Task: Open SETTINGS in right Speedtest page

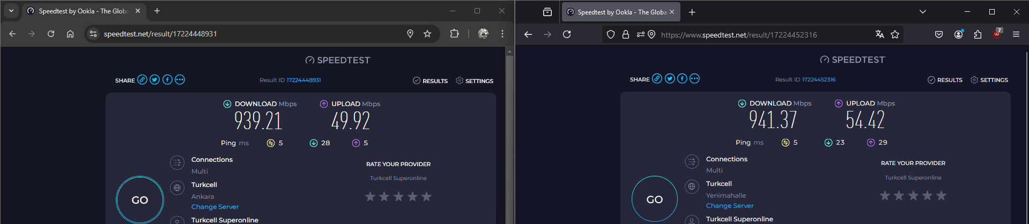Action: [989, 80]
